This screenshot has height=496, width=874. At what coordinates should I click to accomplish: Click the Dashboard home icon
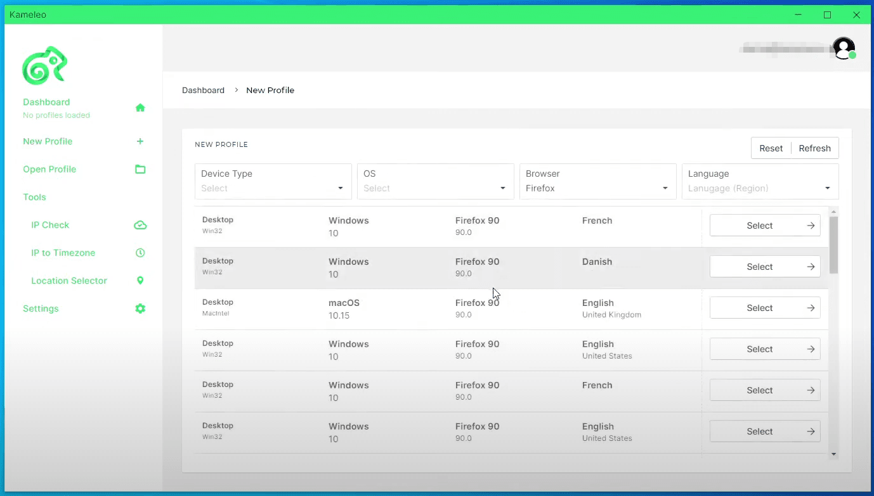(140, 108)
